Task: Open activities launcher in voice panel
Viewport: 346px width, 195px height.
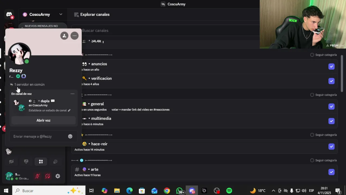Action: coord(41,161)
